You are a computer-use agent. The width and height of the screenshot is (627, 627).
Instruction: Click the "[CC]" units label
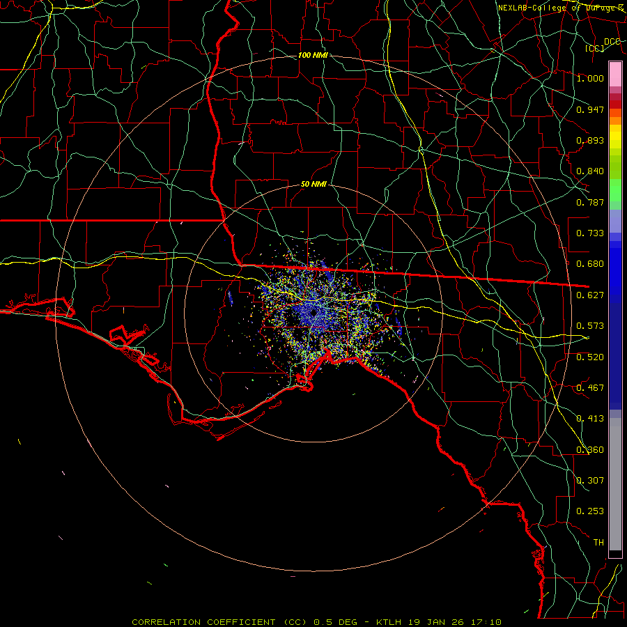click(x=594, y=48)
